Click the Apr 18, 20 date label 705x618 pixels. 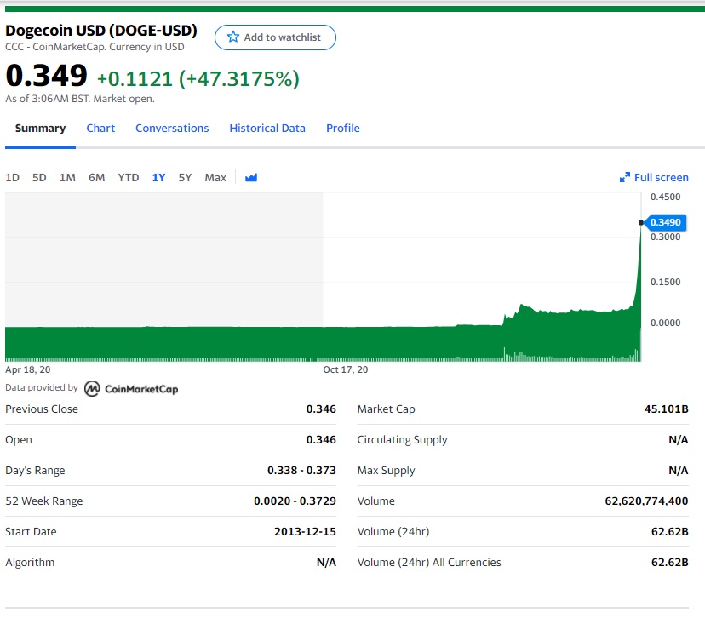pyautogui.click(x=28, y=369)
